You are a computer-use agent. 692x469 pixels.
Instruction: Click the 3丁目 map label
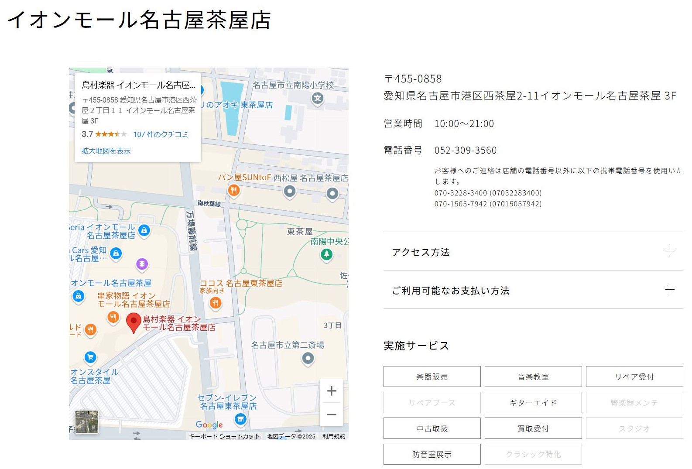coord(332,325)
